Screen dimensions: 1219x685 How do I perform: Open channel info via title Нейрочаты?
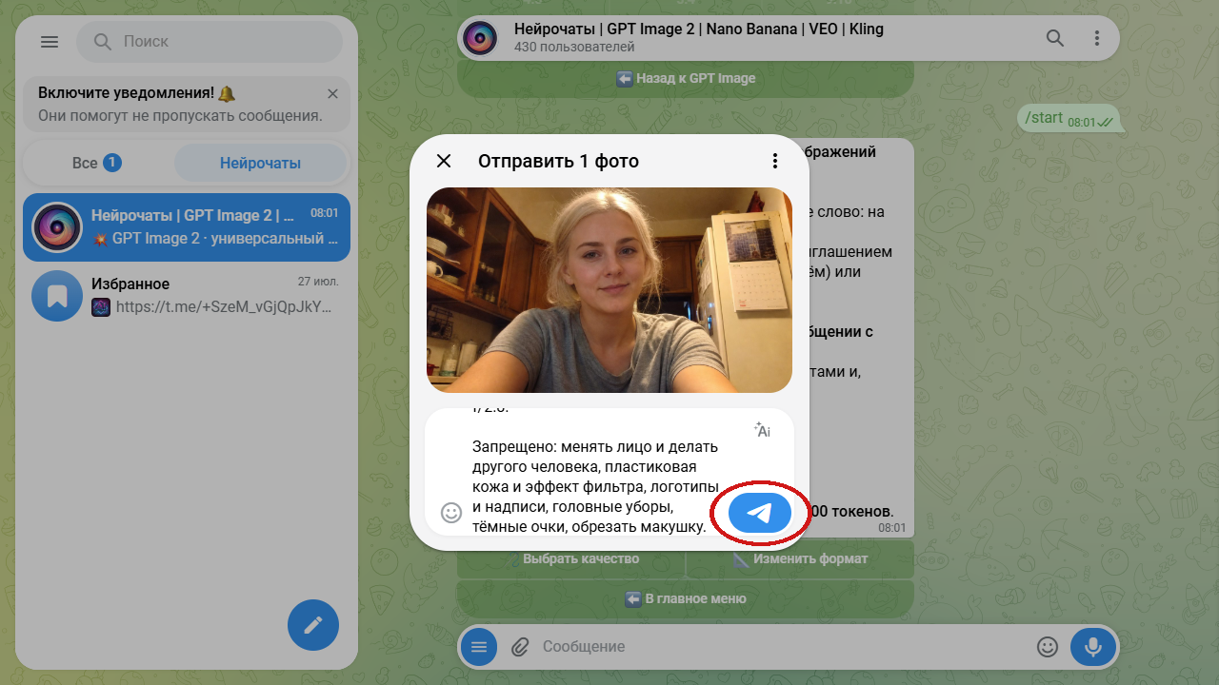pyautogui.click(x=699, y=29)
